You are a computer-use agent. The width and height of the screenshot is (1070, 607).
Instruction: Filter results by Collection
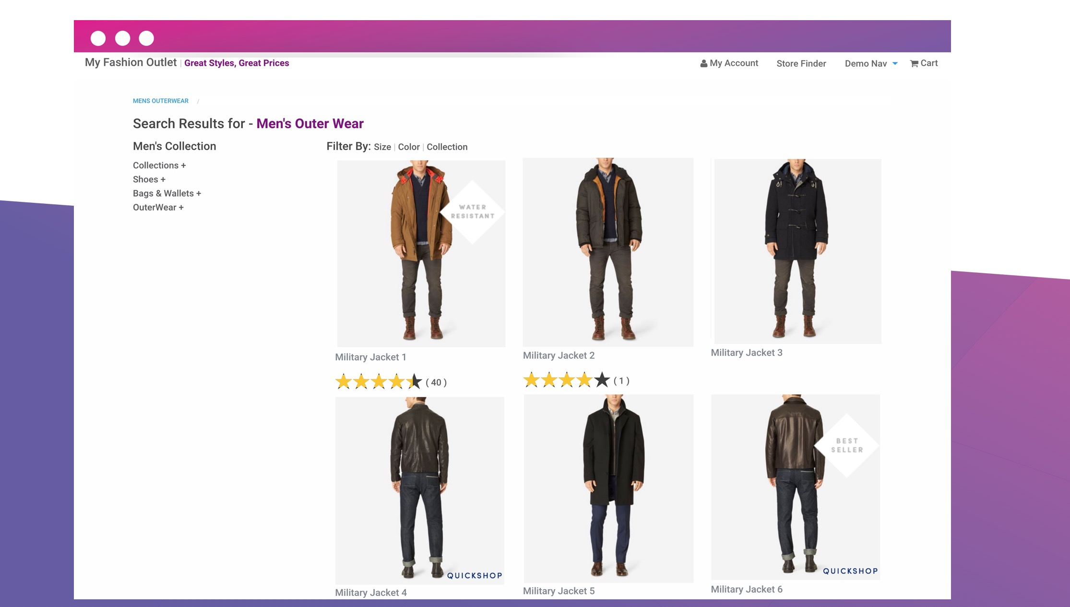click(447, 147)
